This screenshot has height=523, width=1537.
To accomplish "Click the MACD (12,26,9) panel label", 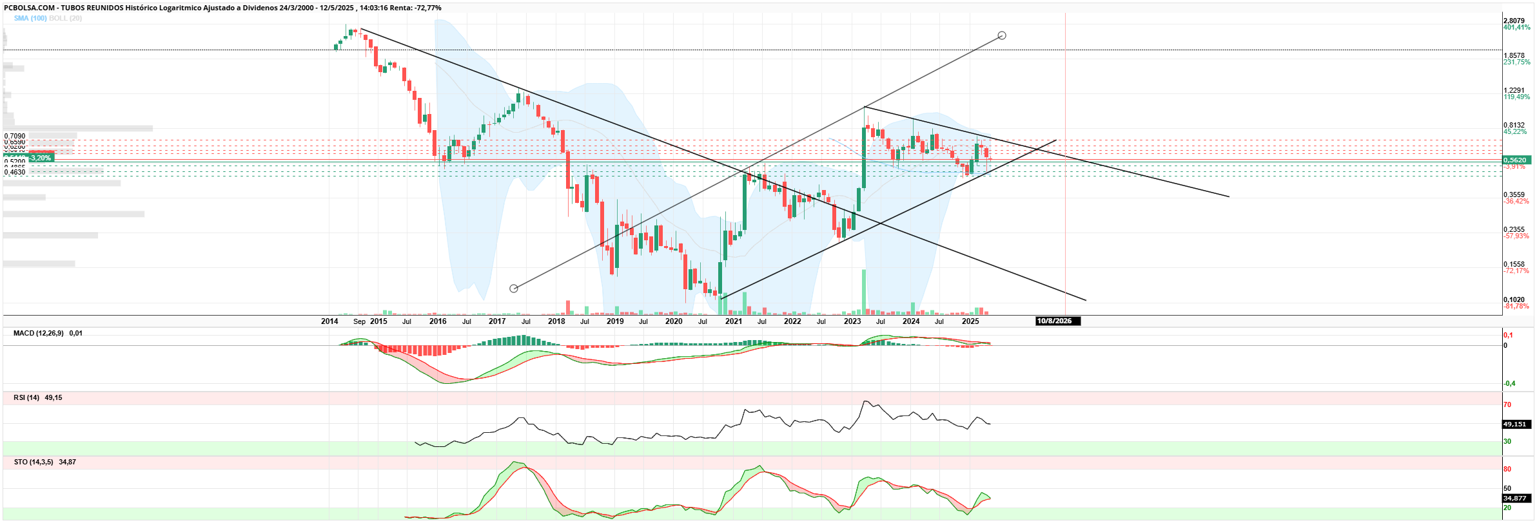I will (x=39, y=333).
